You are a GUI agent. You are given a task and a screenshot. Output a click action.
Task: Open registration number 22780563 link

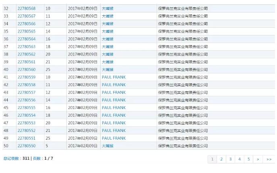click(x=27, y=47)
